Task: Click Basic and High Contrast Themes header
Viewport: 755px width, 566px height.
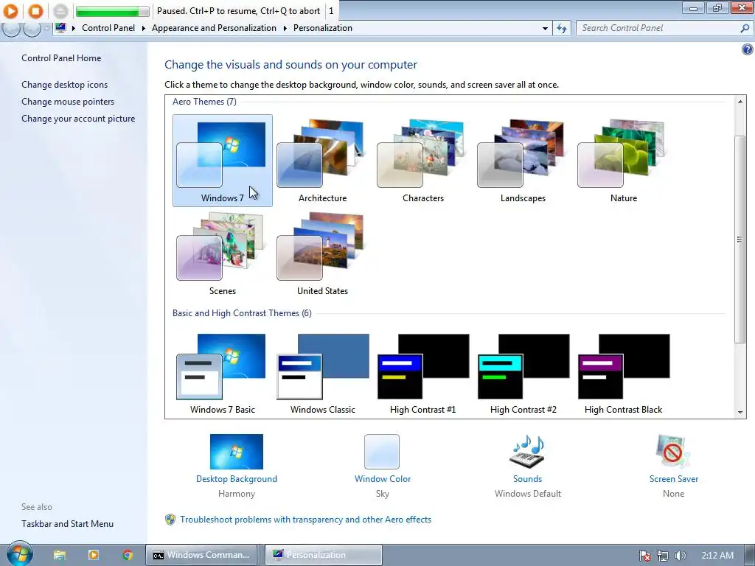Action: 242,313
